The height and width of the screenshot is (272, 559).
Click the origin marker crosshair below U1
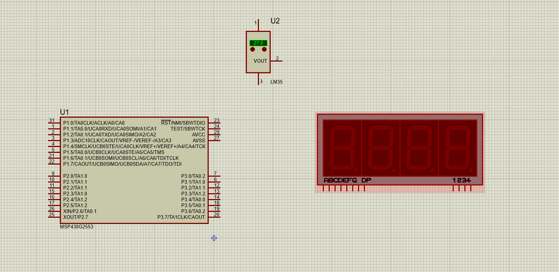click(214, 238)
